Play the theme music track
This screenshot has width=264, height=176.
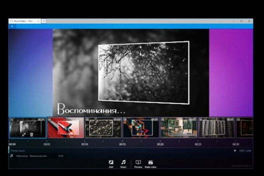point(235,150)
